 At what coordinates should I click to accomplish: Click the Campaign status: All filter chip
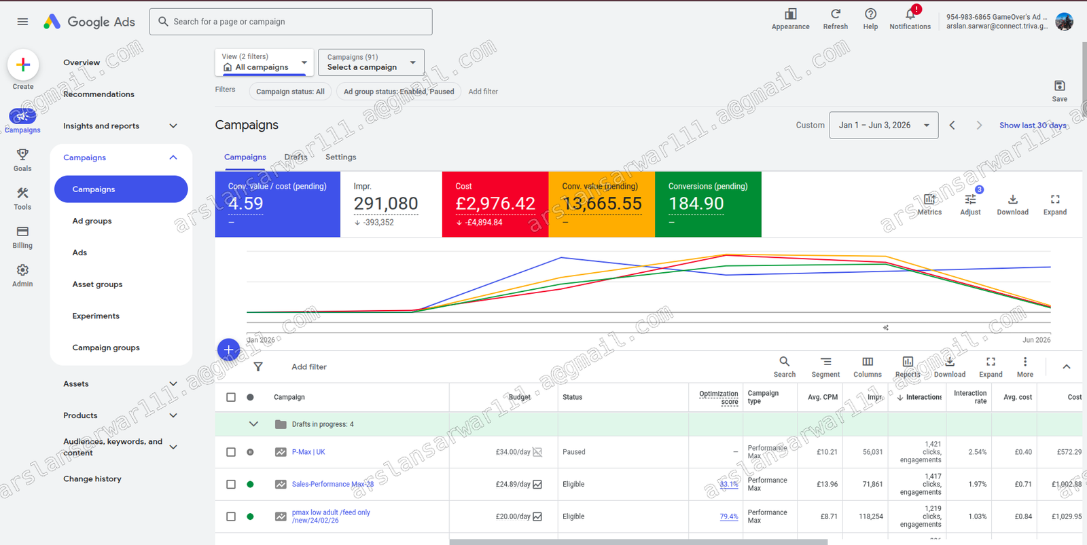(290, 92)
